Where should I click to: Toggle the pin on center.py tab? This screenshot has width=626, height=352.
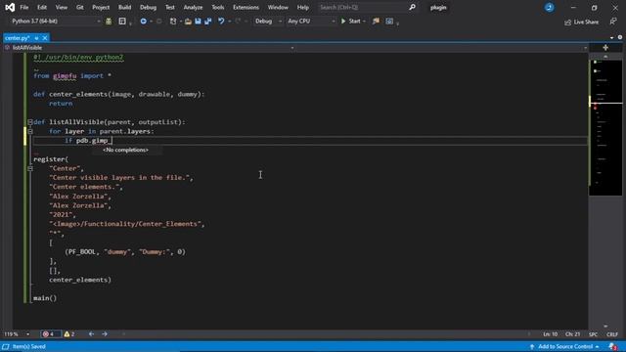36,38
